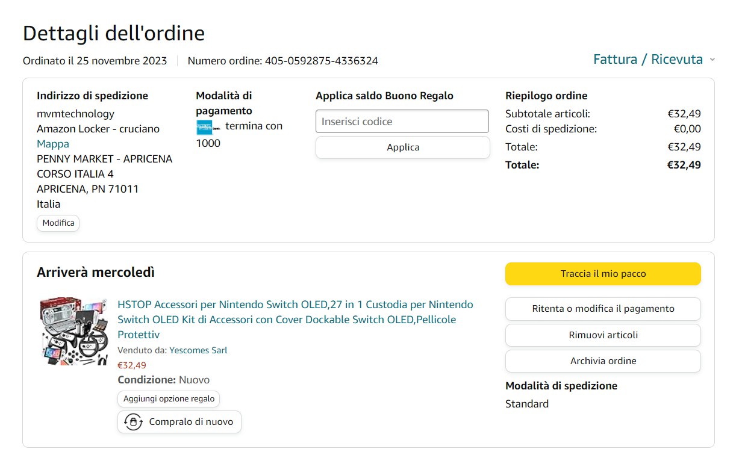Click the Dettagli dell'ordine page heading

coord(114,34)
